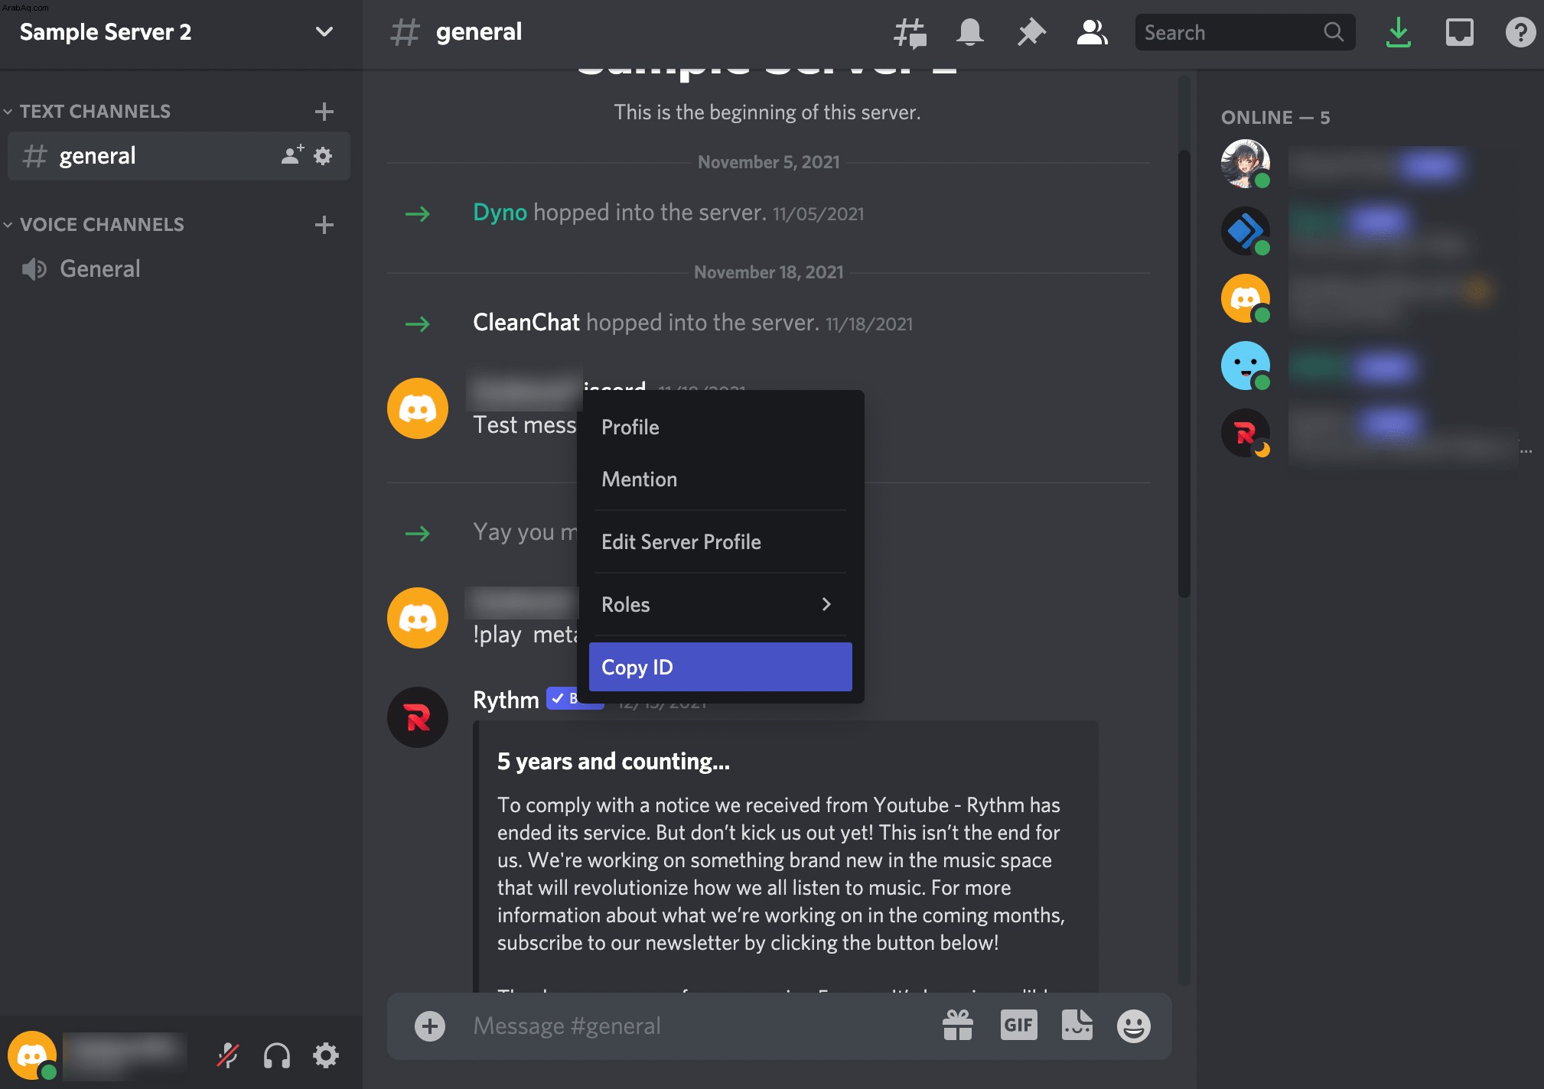This screenshot has width=1544, height=1089.
Task: Open the help question mark icon
Action: click(1520, 32)
